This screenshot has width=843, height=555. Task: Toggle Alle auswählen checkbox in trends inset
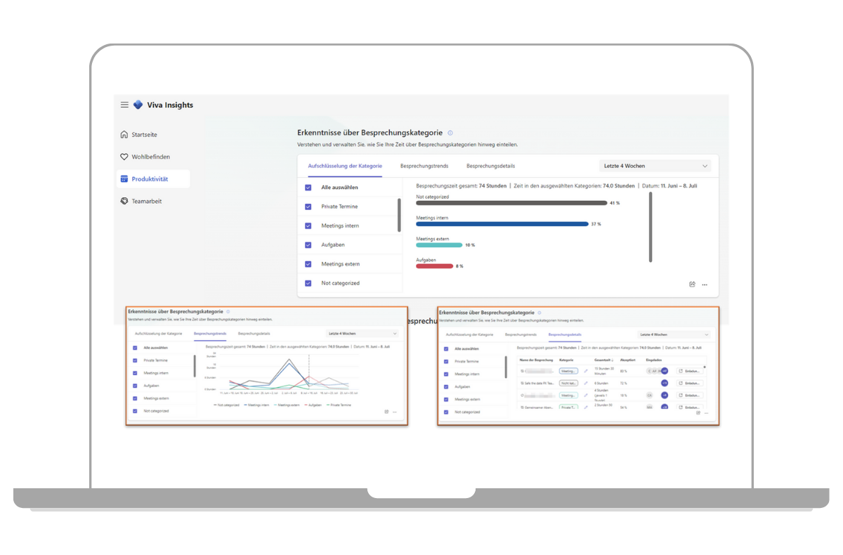click(135, 348)
